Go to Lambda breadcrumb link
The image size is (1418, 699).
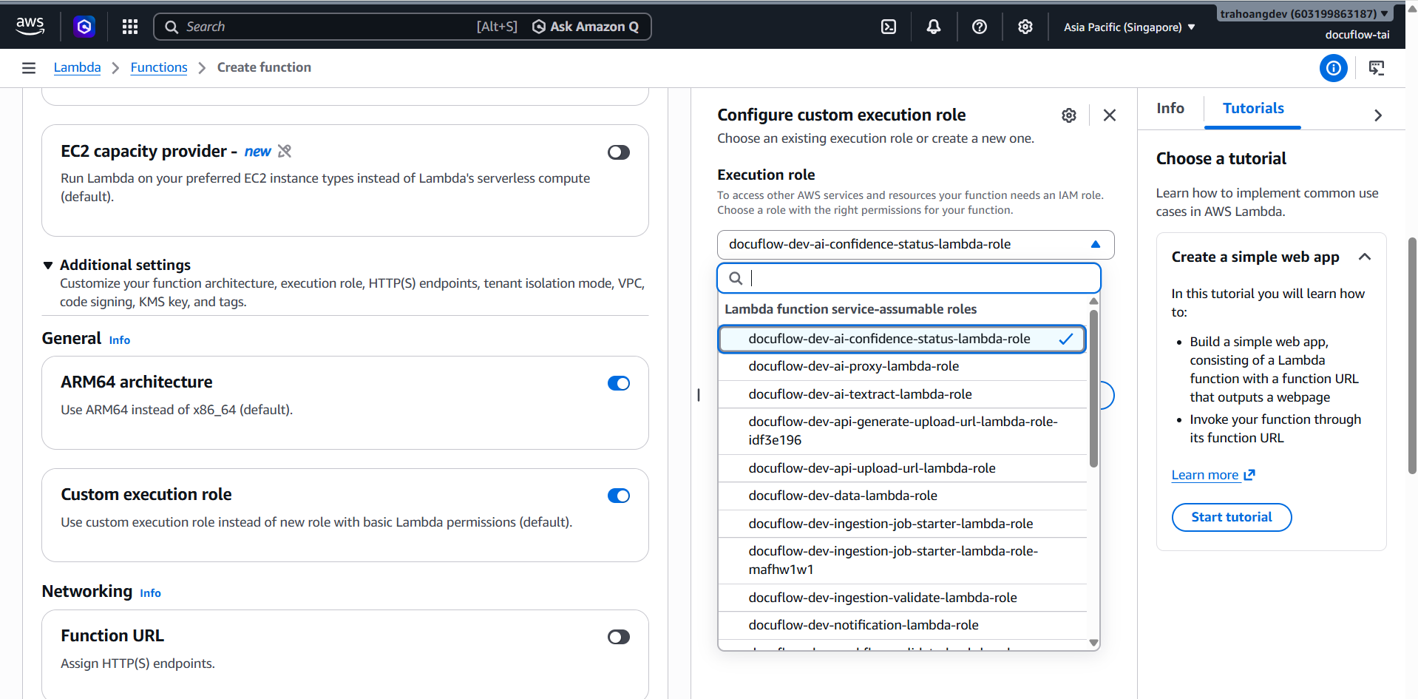pyautogui.click(x=77, y=67)
